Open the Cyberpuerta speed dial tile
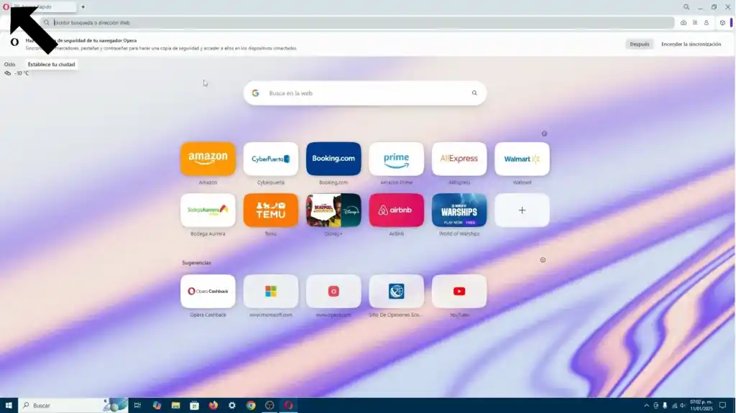Image resolution: width=736 pixels, height=413 pixels. (x=271, y=159)
